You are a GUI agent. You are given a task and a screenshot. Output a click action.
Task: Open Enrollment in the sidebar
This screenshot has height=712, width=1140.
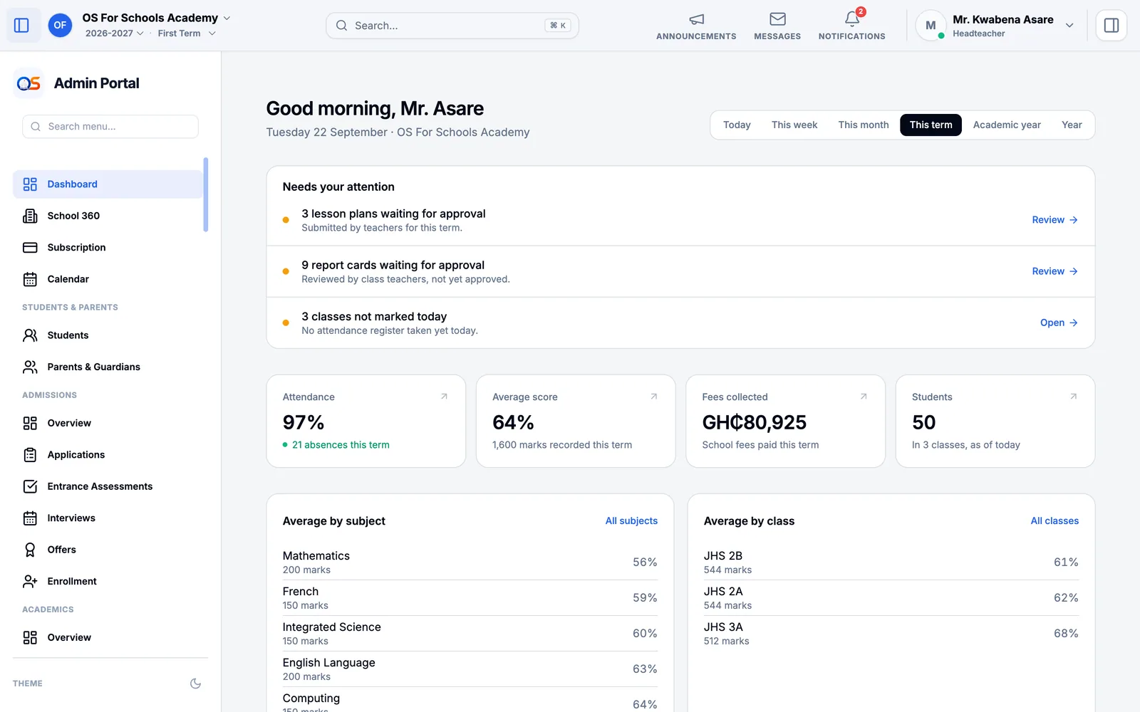(x=108, y=582)
